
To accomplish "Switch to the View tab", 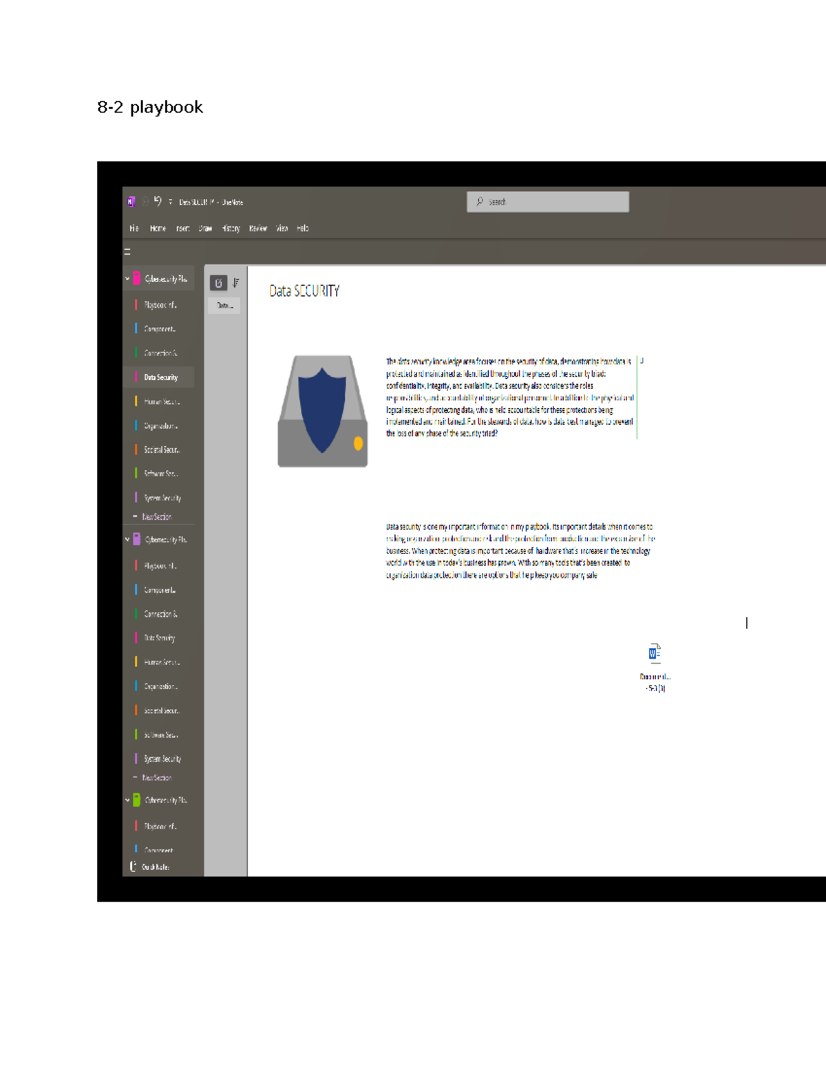I will pos(282,229).
